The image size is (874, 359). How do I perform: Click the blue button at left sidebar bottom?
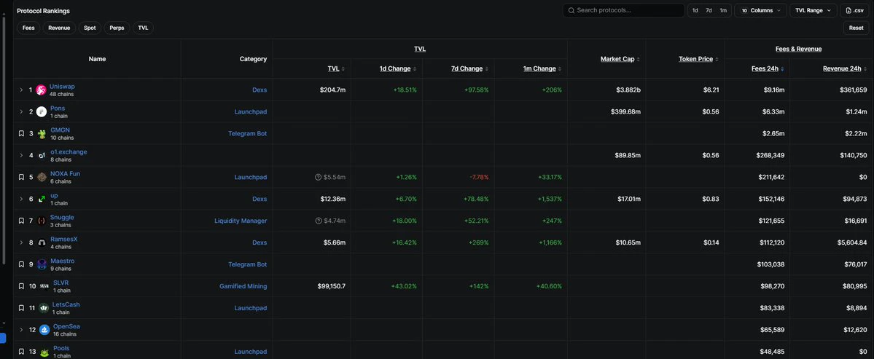3,339
